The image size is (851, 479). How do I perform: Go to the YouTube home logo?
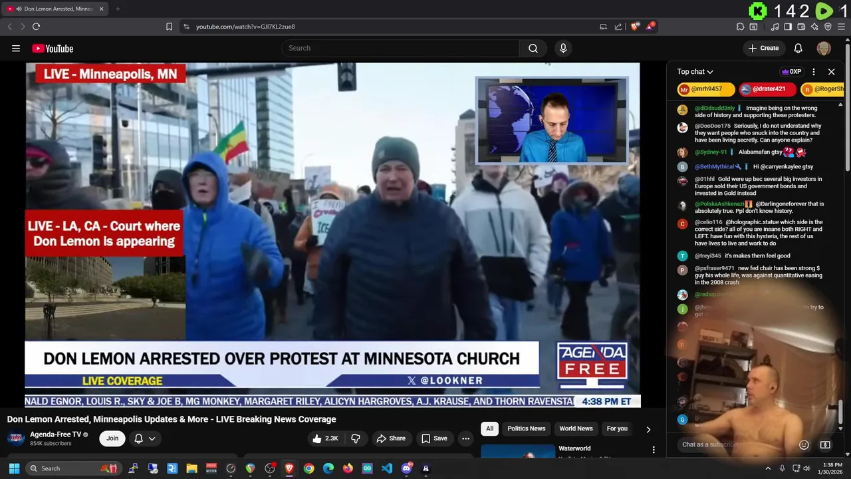[53, 48]
